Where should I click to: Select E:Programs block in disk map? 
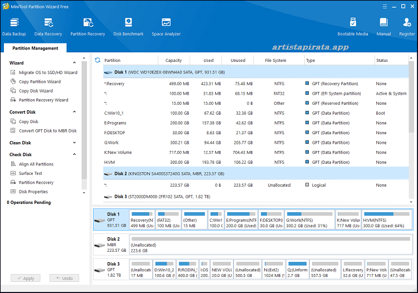coord(241,219)
